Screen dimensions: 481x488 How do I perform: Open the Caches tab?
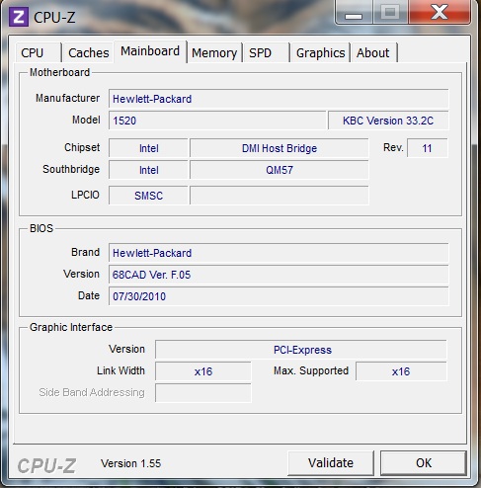tap(89, 52)
